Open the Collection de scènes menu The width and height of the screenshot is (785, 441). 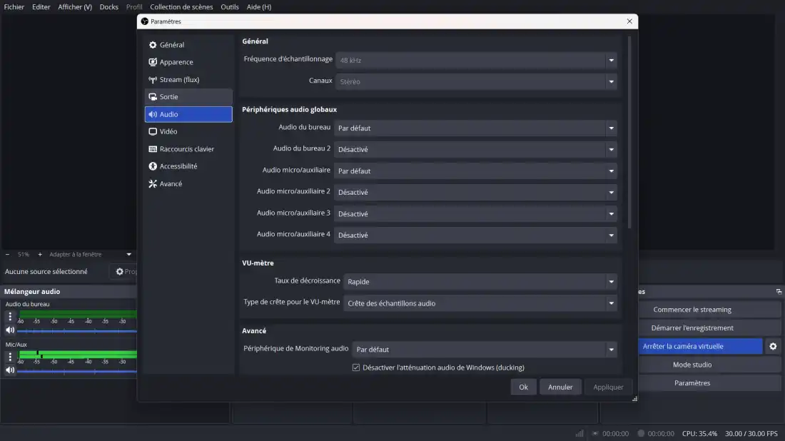(181, 7)
